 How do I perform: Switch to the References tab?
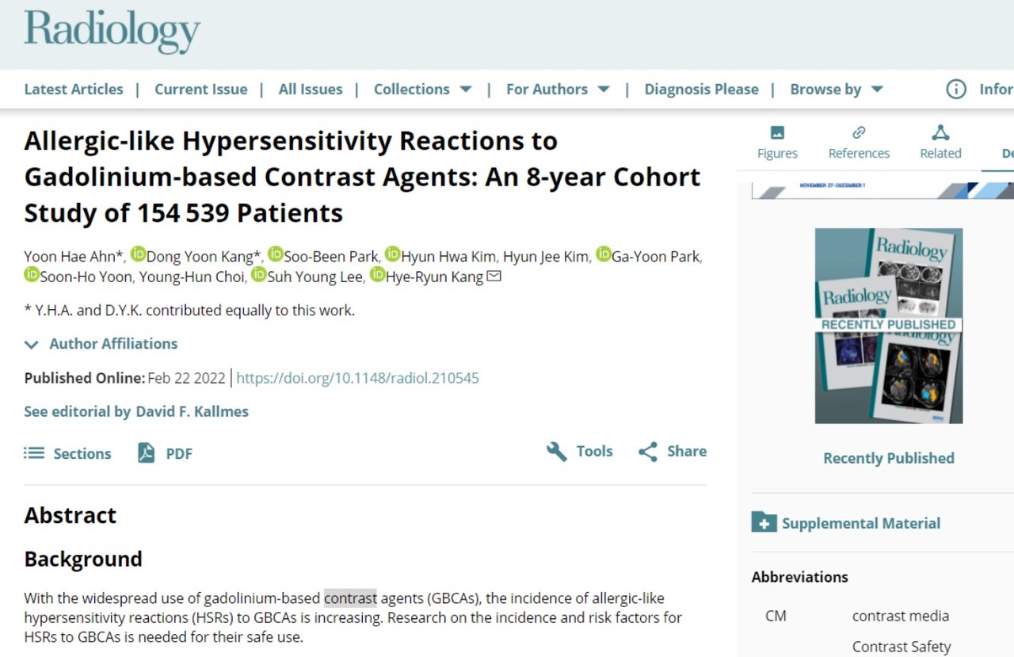click(x=859, y=143)
